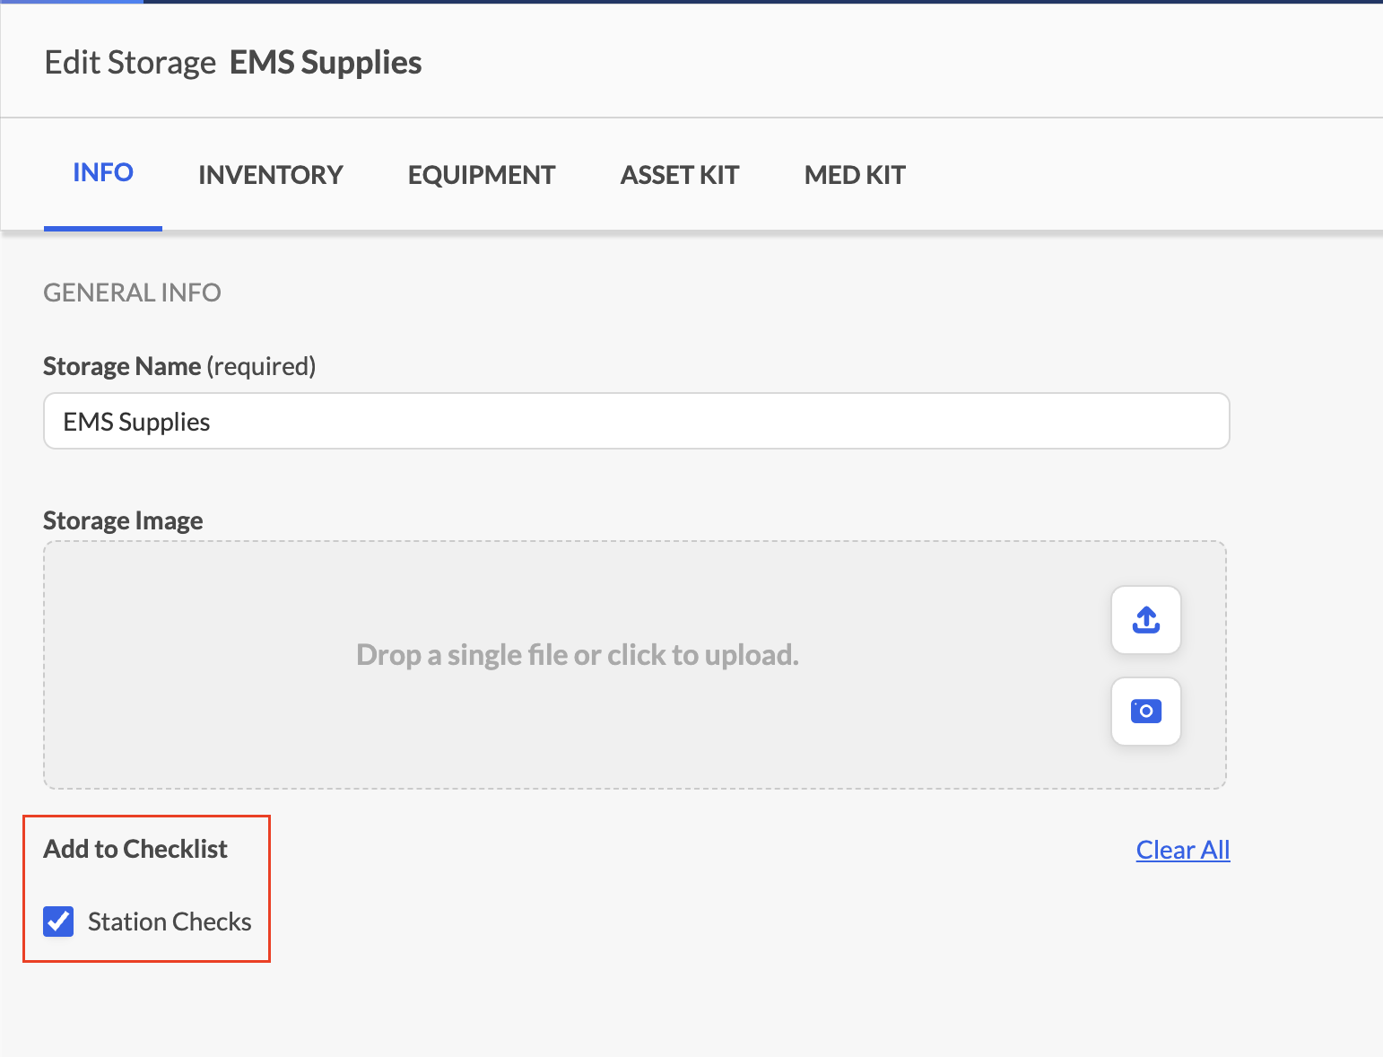Click the Station Checks label text

pyautogui.click(x=170, y=922)
